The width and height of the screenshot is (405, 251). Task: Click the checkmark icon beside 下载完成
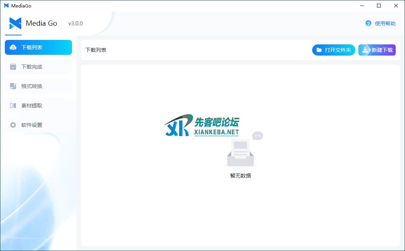[x=13, y=67]
